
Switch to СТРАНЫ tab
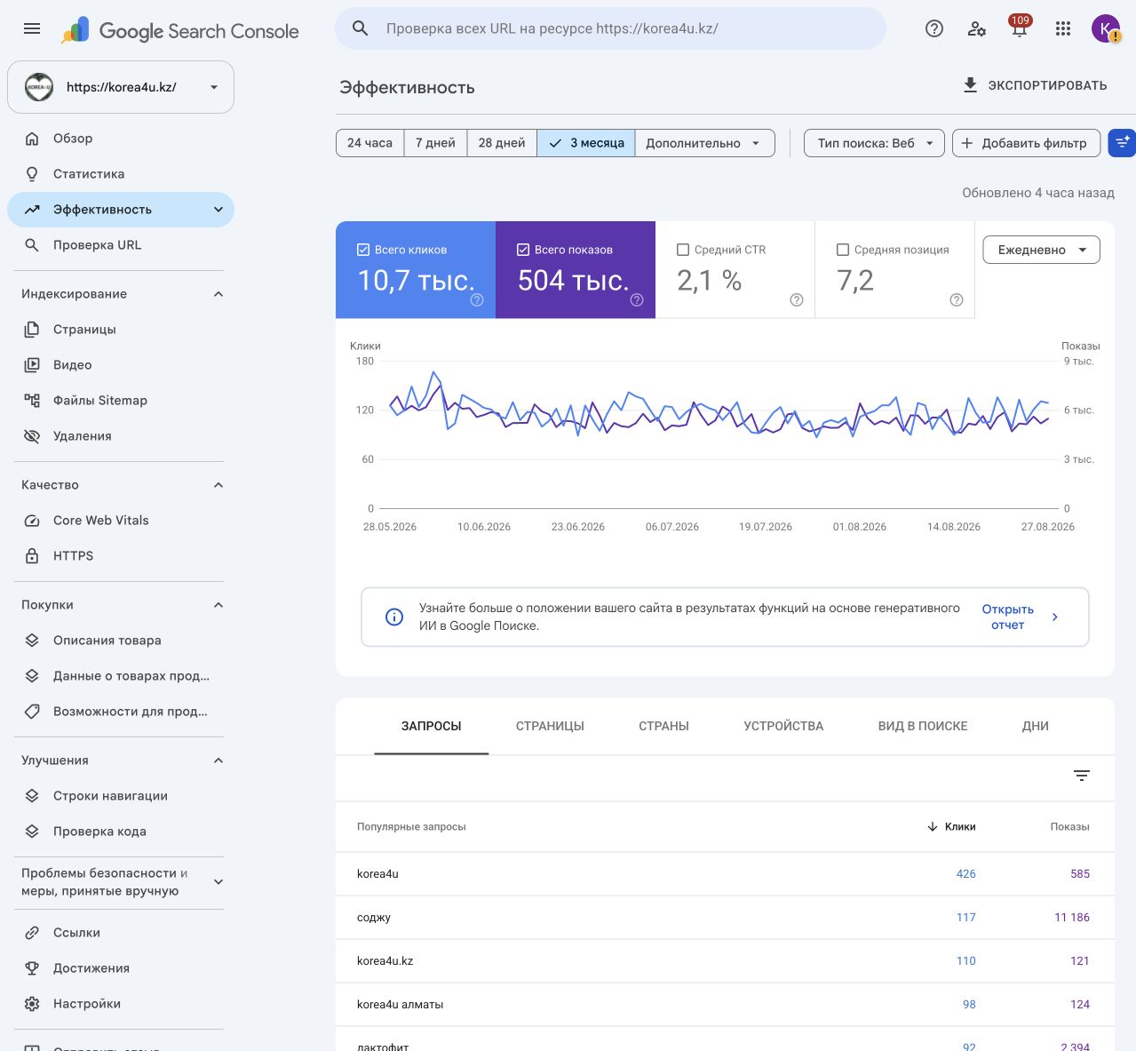(x=664, y=727)
